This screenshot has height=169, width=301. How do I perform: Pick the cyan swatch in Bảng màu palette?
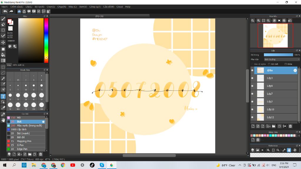click(x=270, y=136)
